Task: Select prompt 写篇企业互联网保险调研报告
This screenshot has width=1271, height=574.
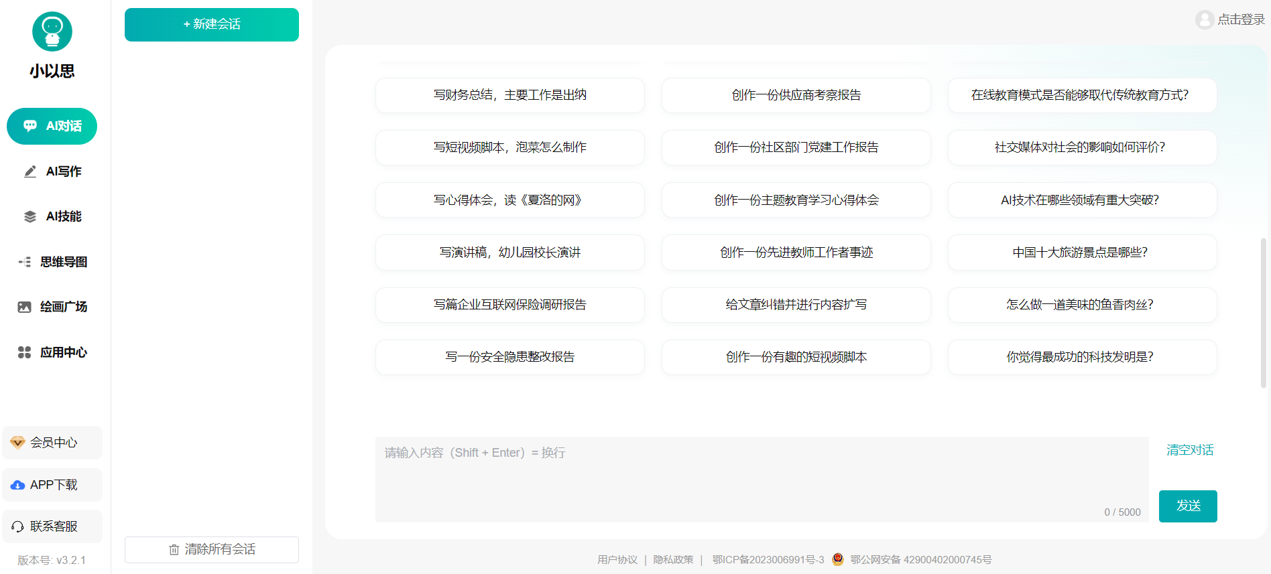Action: tap(510, 305)
